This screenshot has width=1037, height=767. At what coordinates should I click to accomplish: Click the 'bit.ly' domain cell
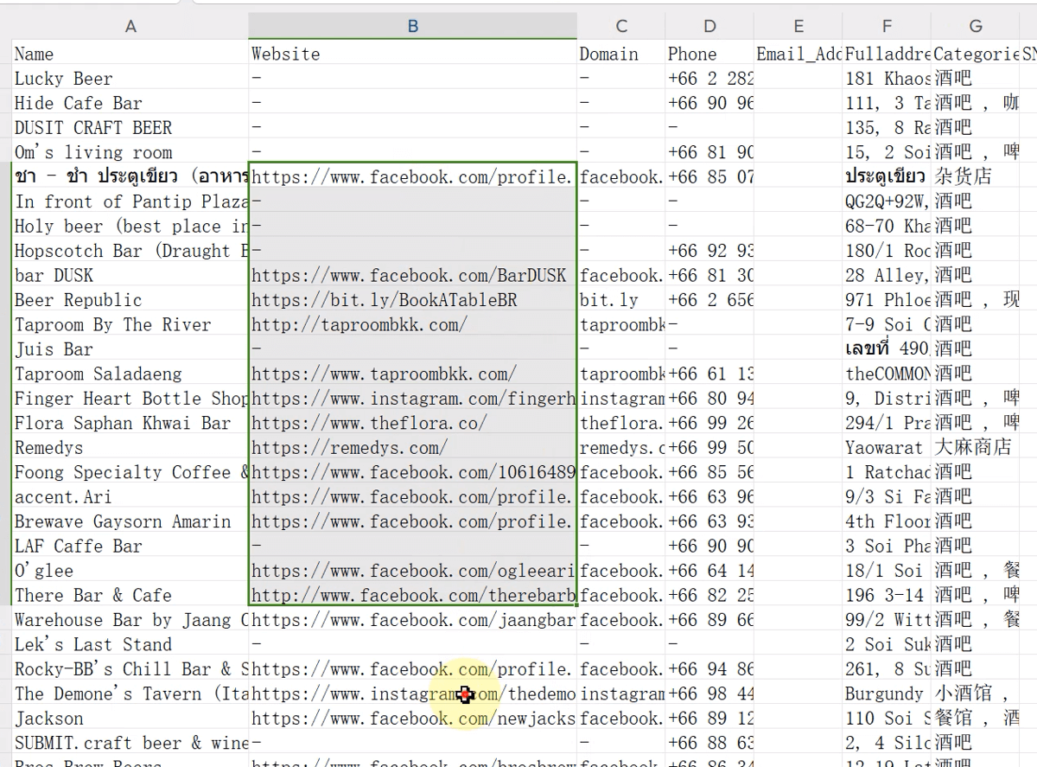[x=621, y=300]
